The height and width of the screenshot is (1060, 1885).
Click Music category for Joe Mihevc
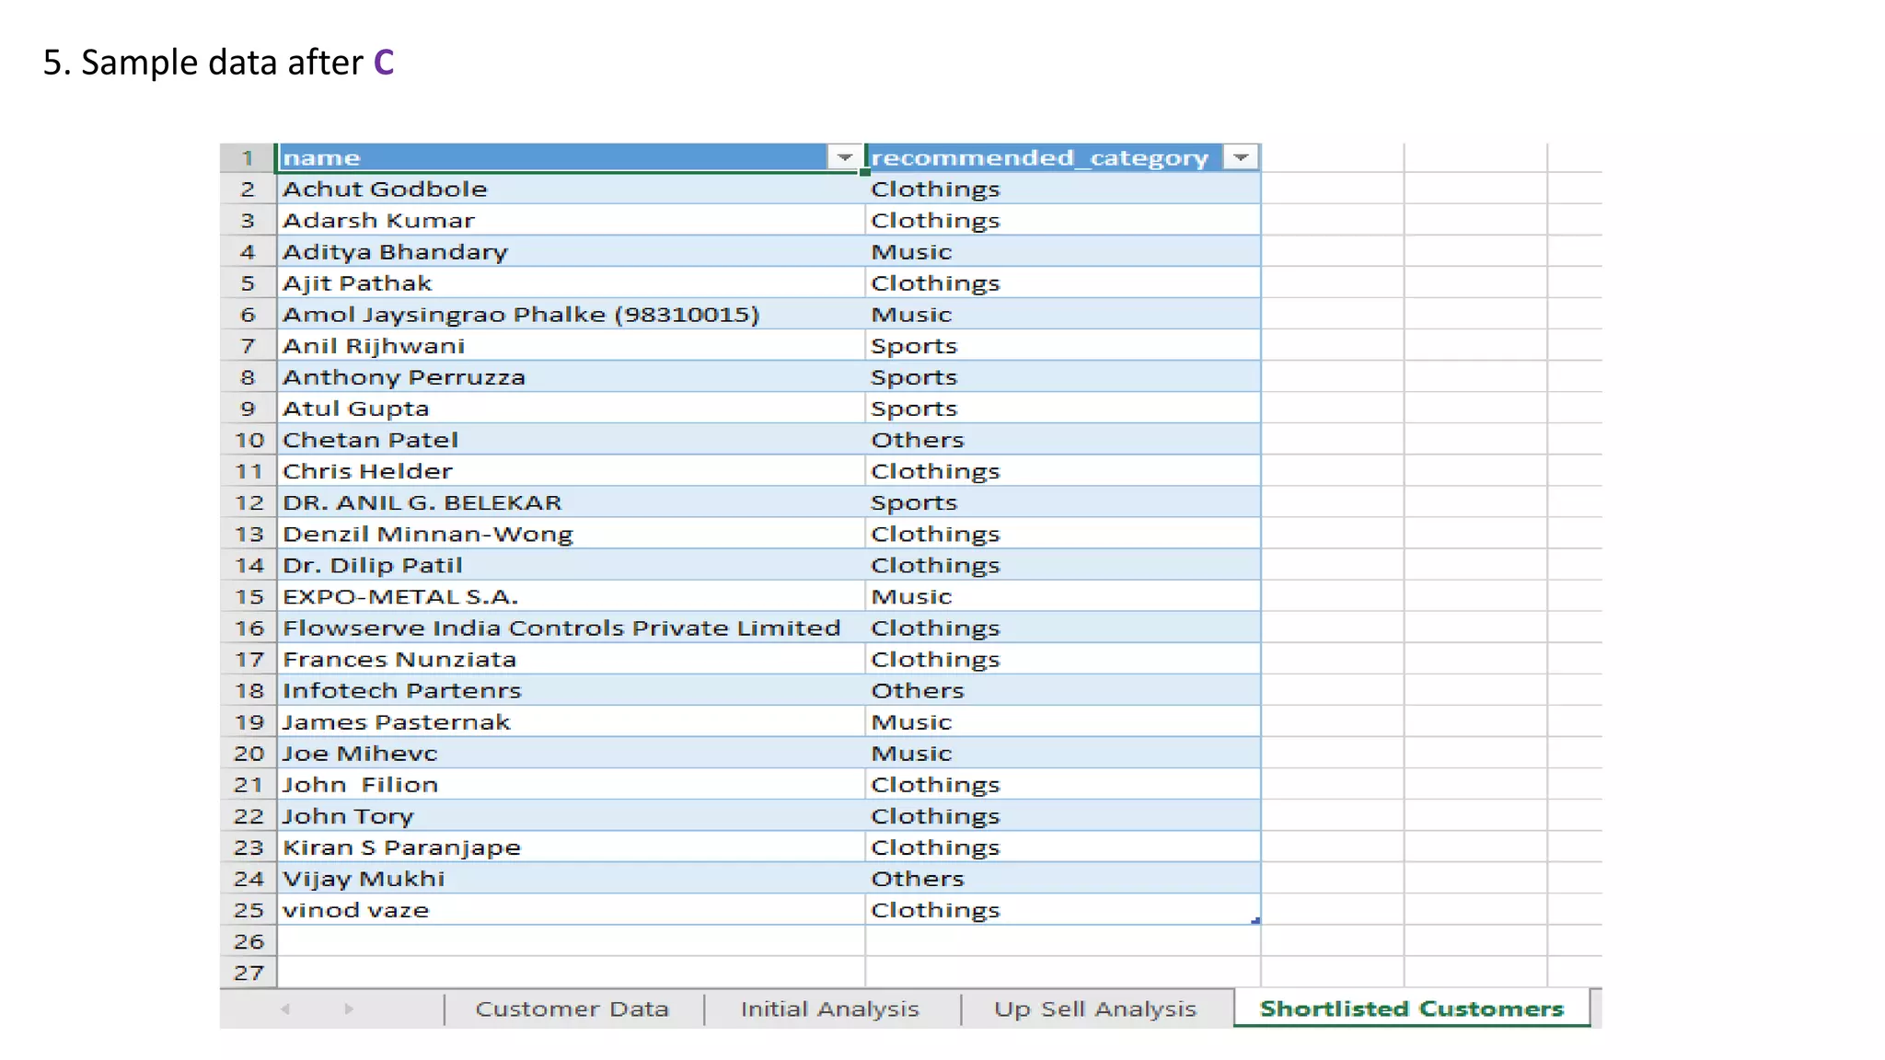[1062, 754]
